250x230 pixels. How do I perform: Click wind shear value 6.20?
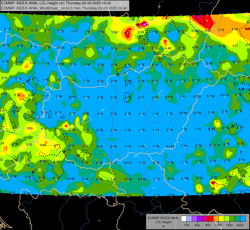coord(127,97)
